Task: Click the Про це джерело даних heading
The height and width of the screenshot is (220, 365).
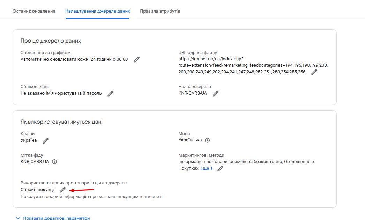Action: (51, 41)
